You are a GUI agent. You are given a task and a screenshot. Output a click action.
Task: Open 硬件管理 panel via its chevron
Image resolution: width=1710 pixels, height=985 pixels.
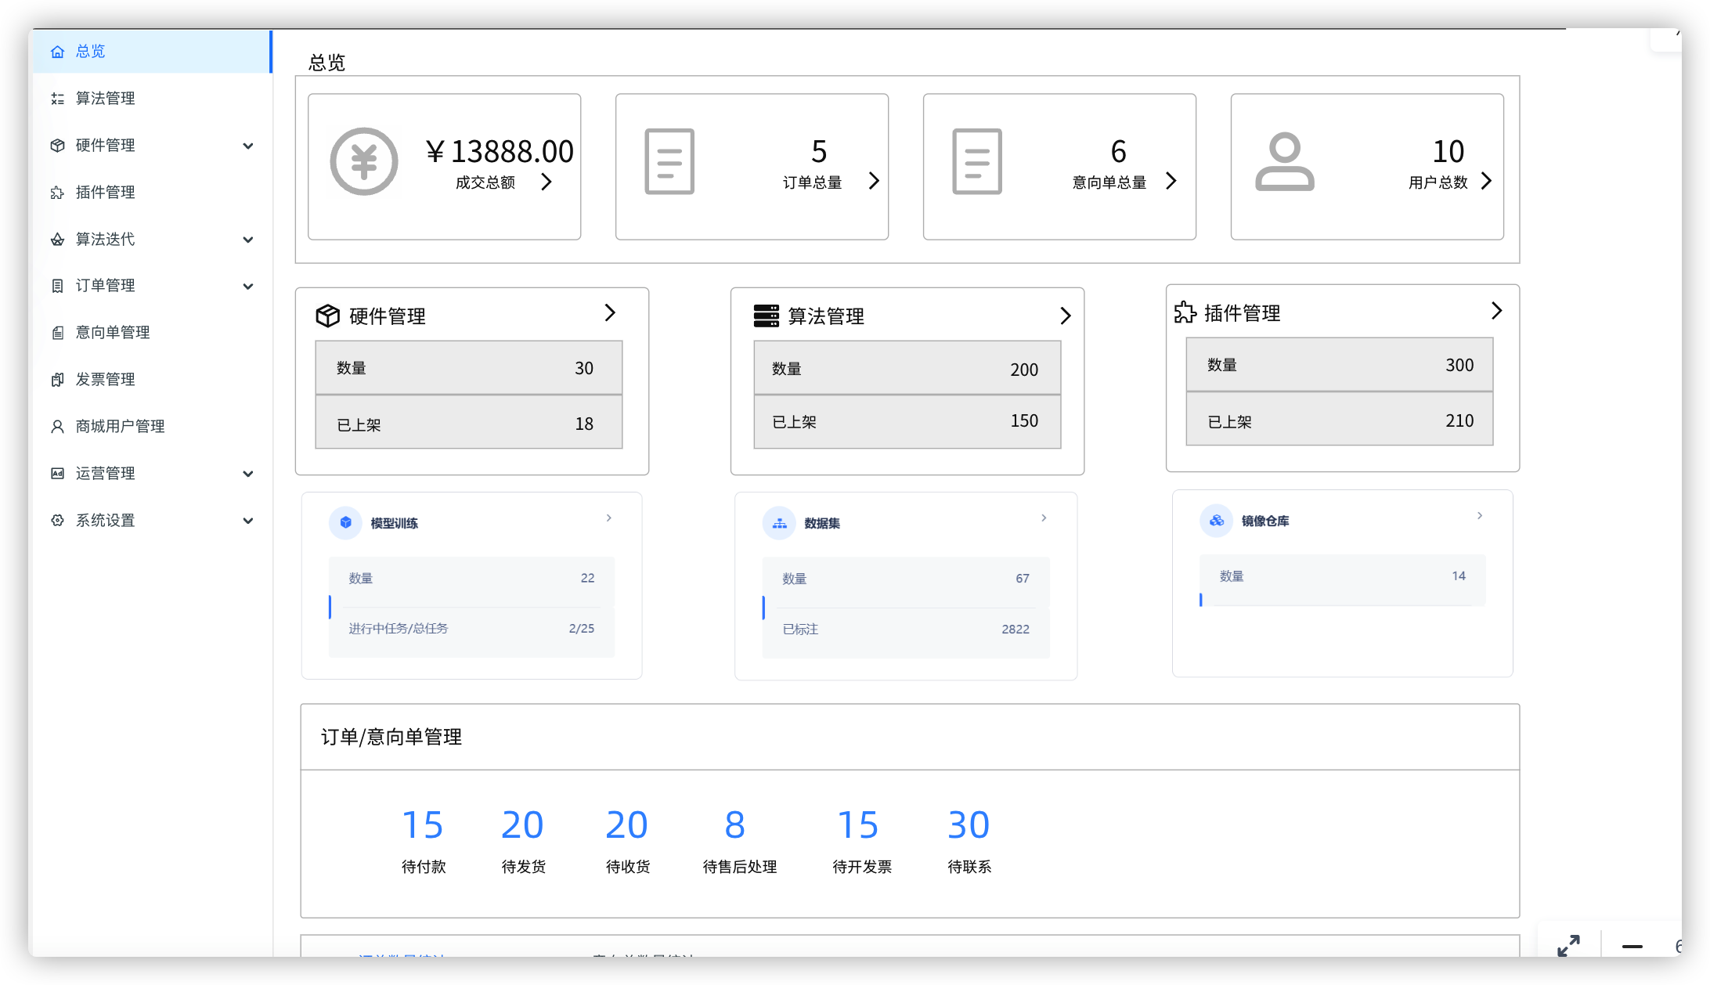click(610, 312)
